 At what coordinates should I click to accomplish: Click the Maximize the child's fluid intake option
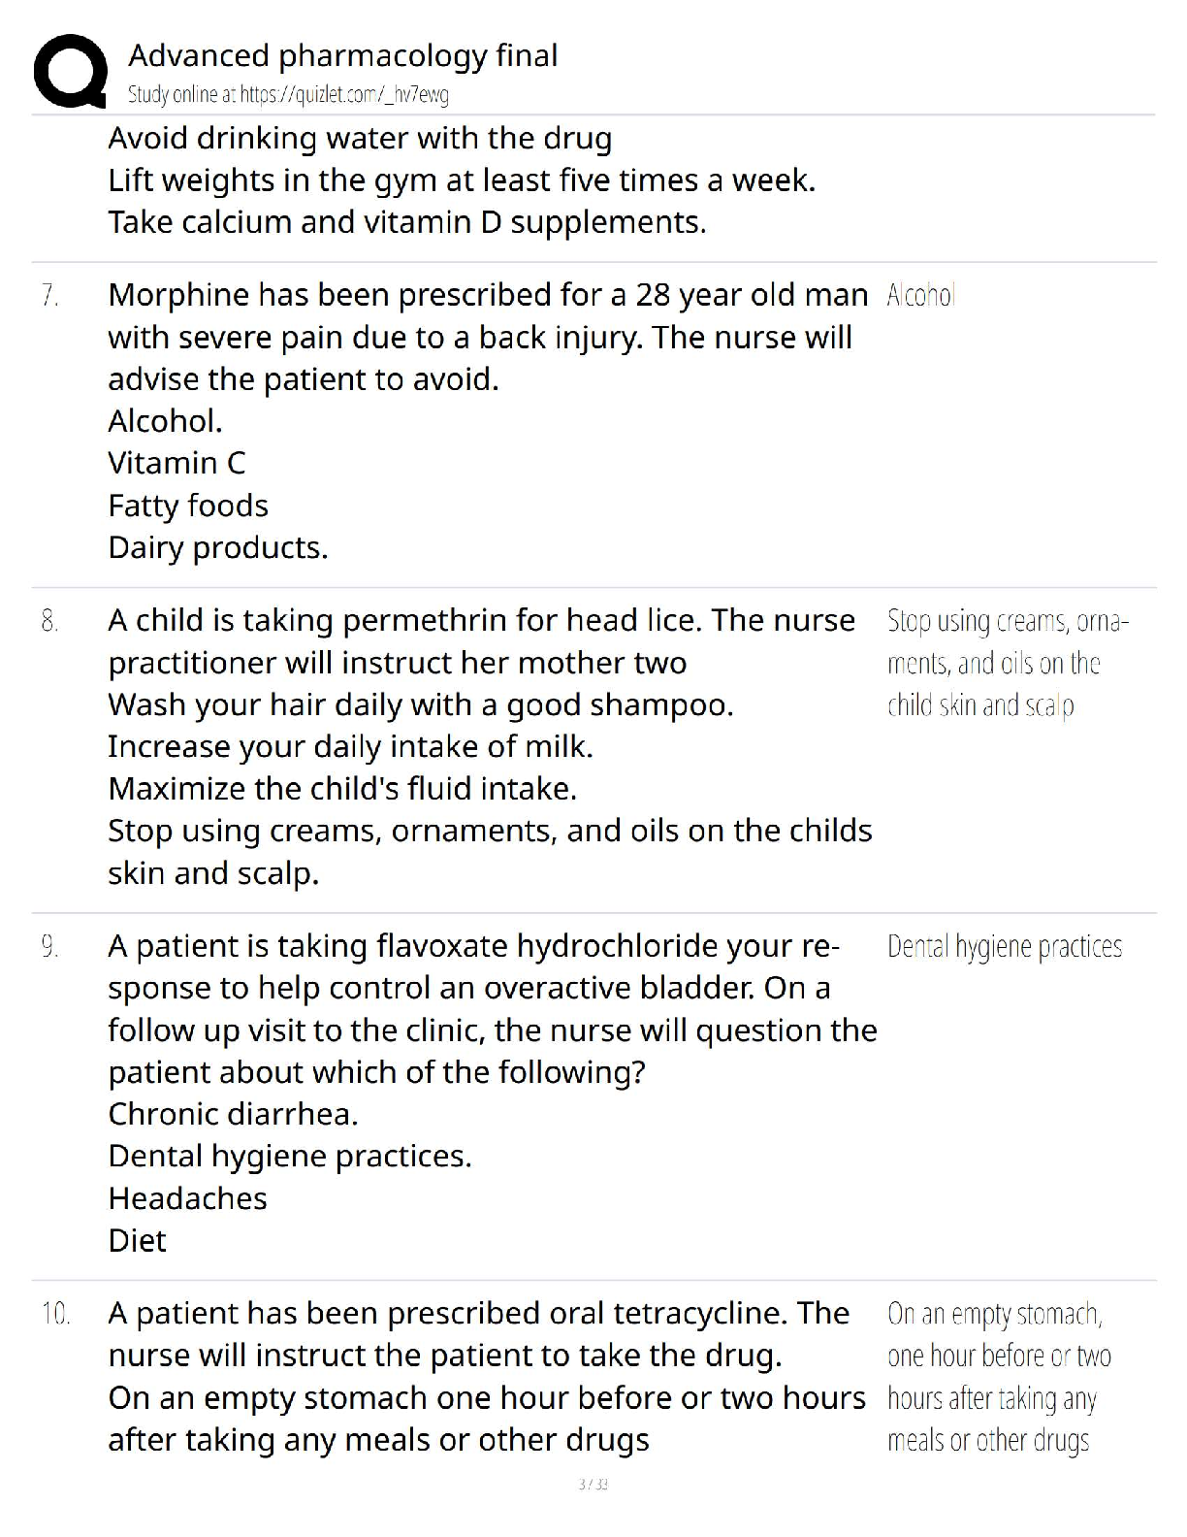point(342,788)
